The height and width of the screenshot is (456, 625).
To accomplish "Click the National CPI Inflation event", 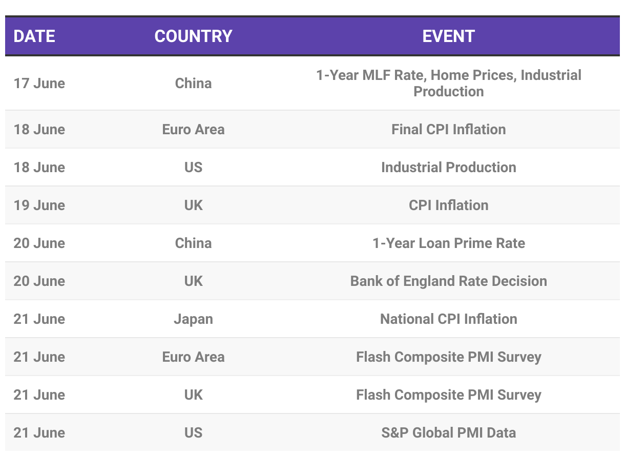I will click(448, 319).
